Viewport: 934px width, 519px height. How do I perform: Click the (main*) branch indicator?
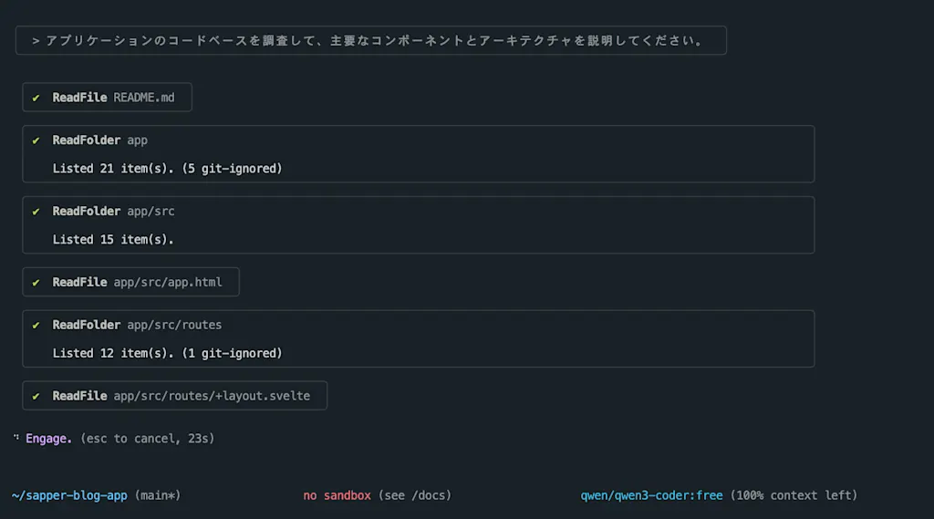click(158, 495)
